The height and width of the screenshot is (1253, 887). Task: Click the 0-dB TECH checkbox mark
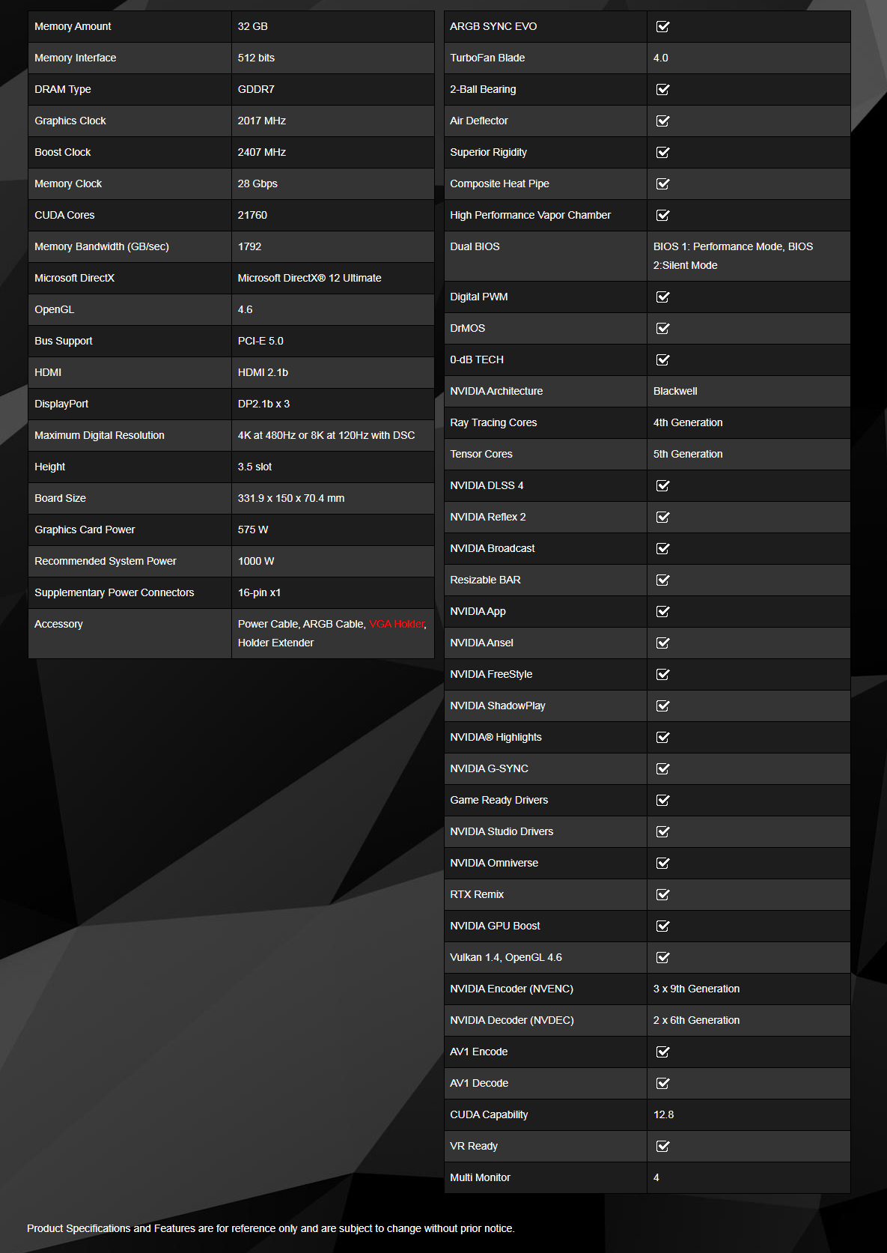pyautogui.click(x=662, y=360)
